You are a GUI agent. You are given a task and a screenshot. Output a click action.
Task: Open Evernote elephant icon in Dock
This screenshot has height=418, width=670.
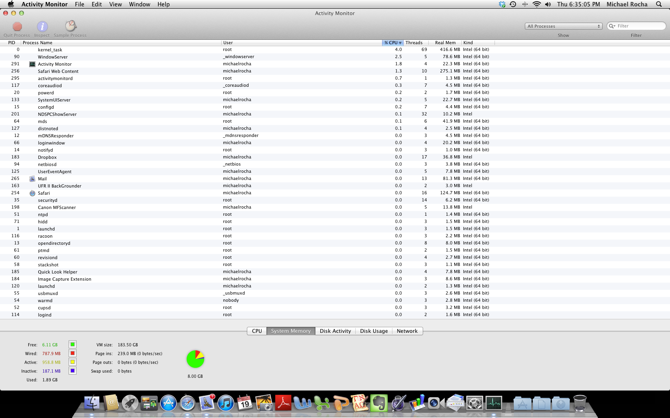point(379,403)
